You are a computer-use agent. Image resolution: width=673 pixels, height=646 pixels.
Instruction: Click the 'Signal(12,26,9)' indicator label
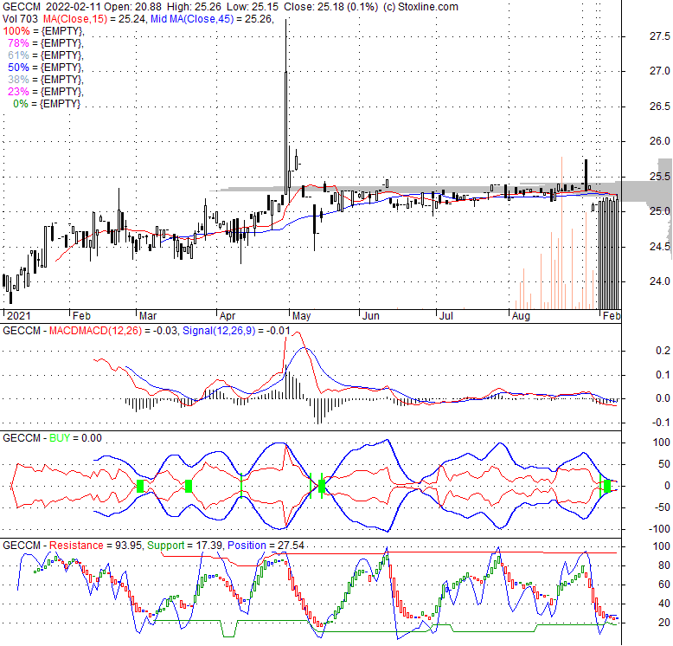[x=219, y=331]
